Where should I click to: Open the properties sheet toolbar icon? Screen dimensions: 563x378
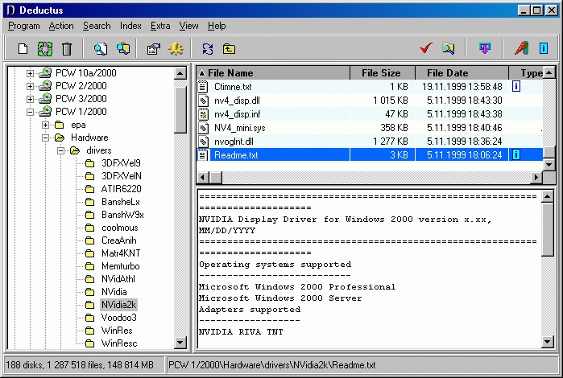[154, 49]
